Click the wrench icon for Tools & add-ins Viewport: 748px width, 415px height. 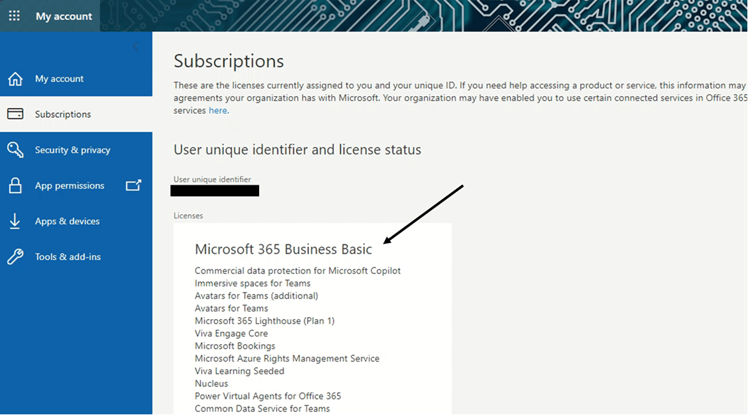(15, 256)
